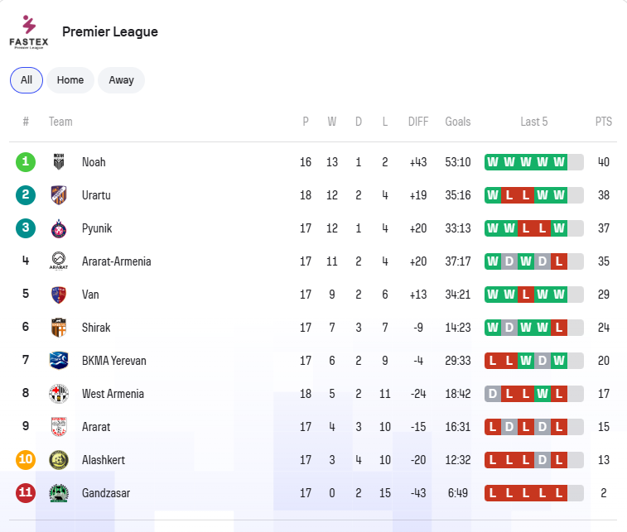
Task: Click the Ararat-Armenia team logo
Action: point(59,261)
